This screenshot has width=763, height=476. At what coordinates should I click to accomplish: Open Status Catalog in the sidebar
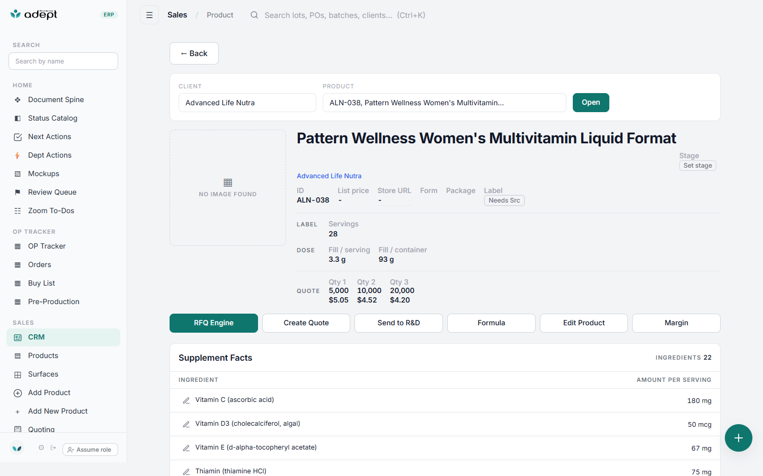[x=63, y=118]
